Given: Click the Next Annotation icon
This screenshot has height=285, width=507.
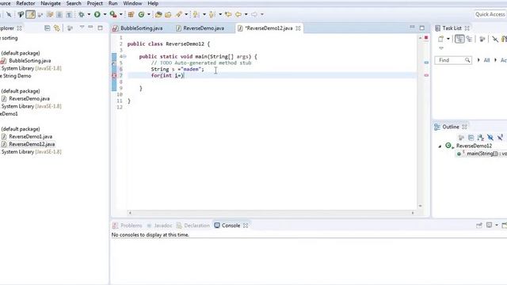Looking at the screenshot, I should point(196,14).
